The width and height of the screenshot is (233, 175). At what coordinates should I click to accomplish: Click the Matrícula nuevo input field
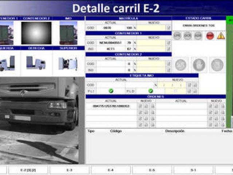pos(151,28)
